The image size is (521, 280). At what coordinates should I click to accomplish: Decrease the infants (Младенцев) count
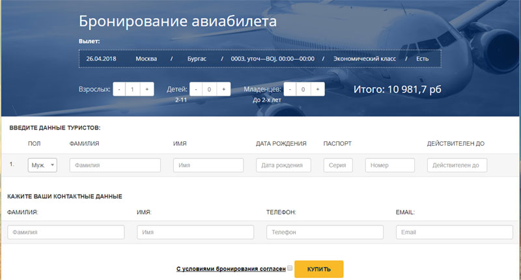pyautogui.click(x=290, y=89)
